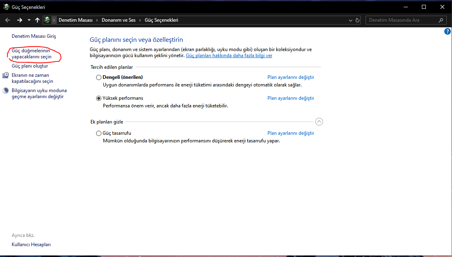Expand the chevron after Denetim Masası breadcrumb

coord(97,20)
